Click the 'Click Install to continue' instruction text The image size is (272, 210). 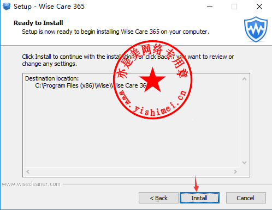(128, 60)
